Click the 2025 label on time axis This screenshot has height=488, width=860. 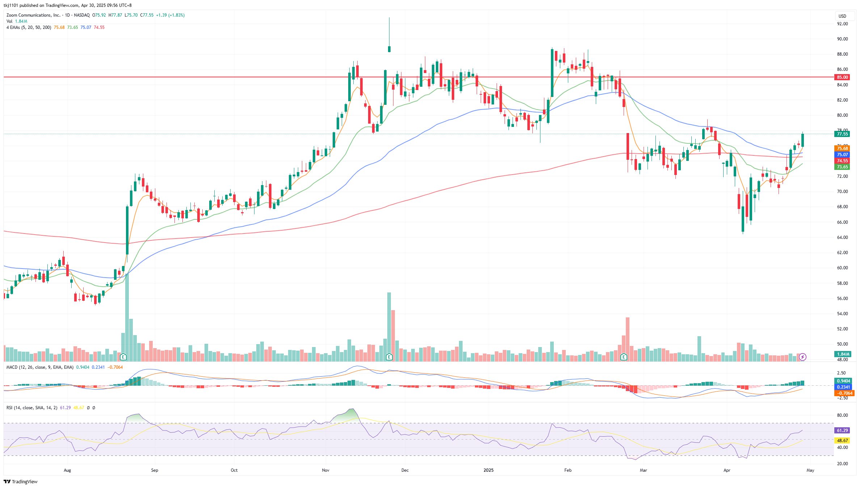pos(489,470)
